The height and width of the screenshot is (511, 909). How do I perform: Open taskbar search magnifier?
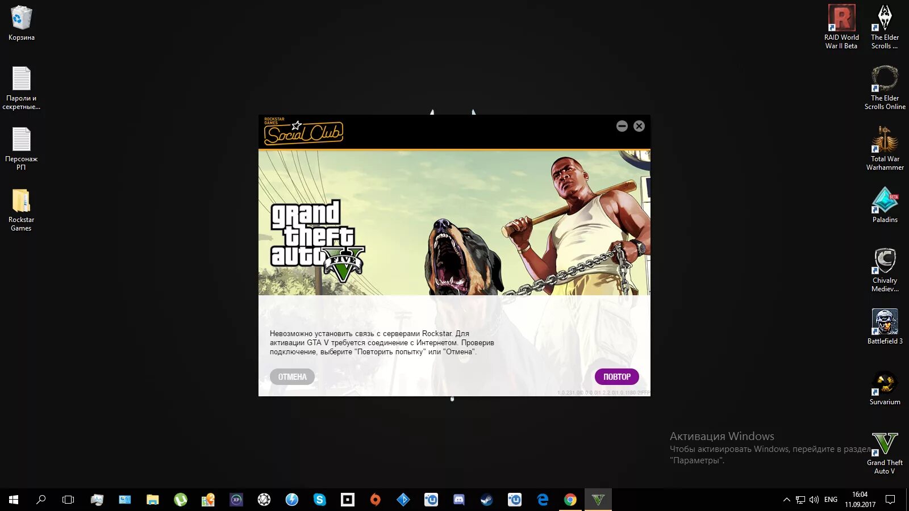tap(41, 500)
